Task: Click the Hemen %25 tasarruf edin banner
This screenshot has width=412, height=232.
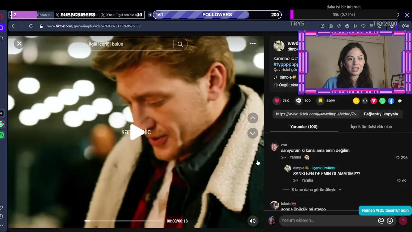Action: coord(385,210)
